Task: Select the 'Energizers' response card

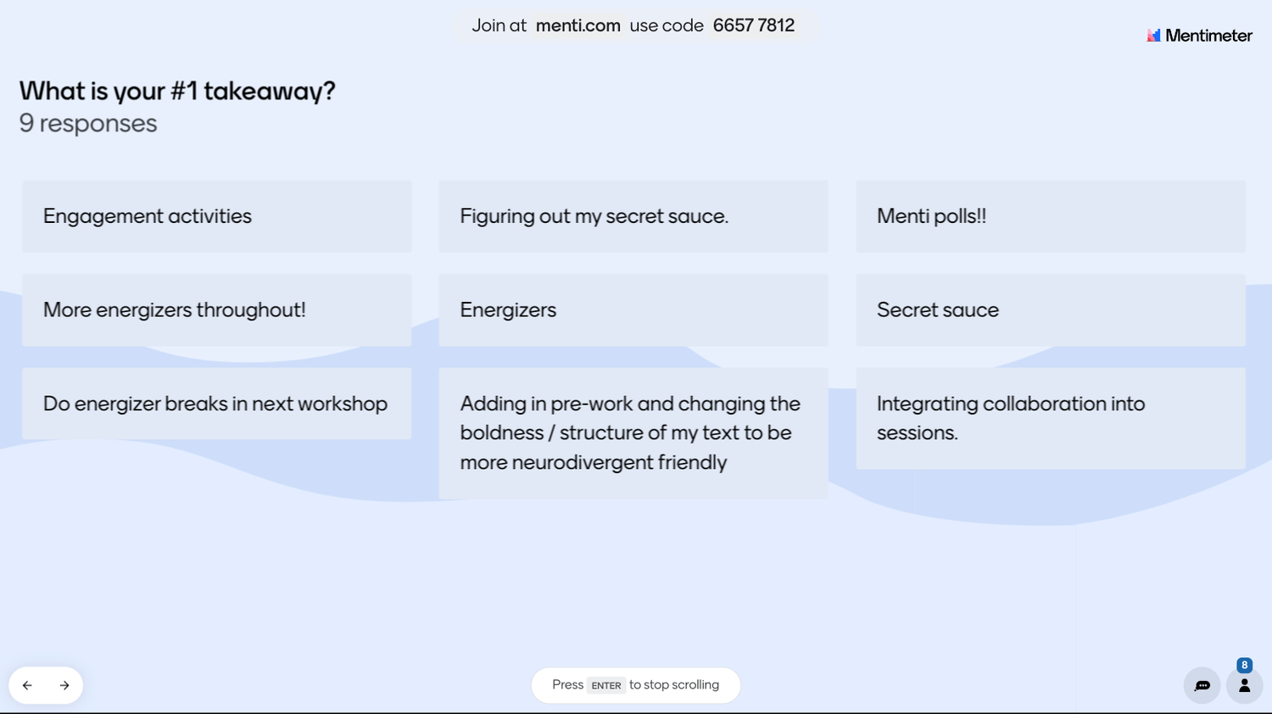Action: click(633, 310)
